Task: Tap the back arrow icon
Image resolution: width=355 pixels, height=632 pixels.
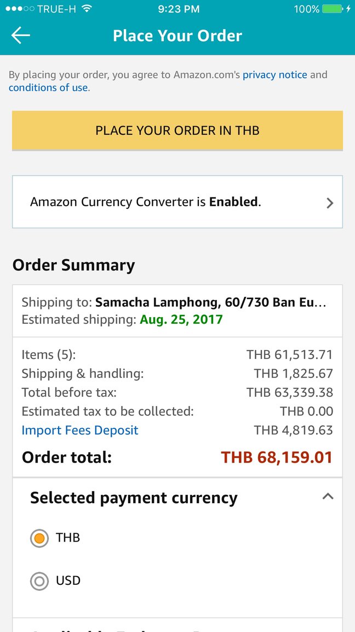Action: (x=20, y=36)
